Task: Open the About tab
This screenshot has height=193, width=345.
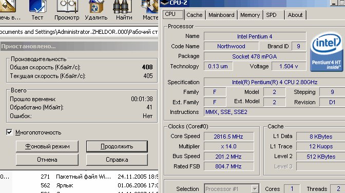Action: coord(295,15)
